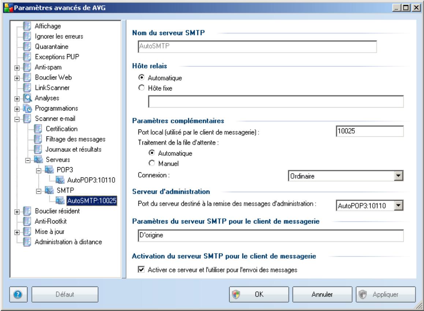Image resolution: width=424 pixels, height=311 pixels.
Task: Click the Exceptions PUP icon
Action: click(27, 57)
